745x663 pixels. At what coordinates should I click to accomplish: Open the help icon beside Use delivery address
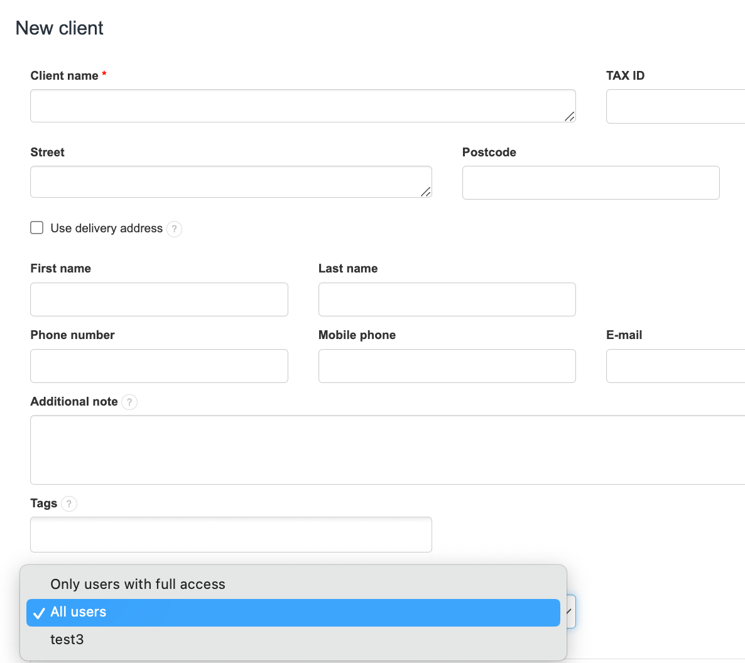pos(175,229)
